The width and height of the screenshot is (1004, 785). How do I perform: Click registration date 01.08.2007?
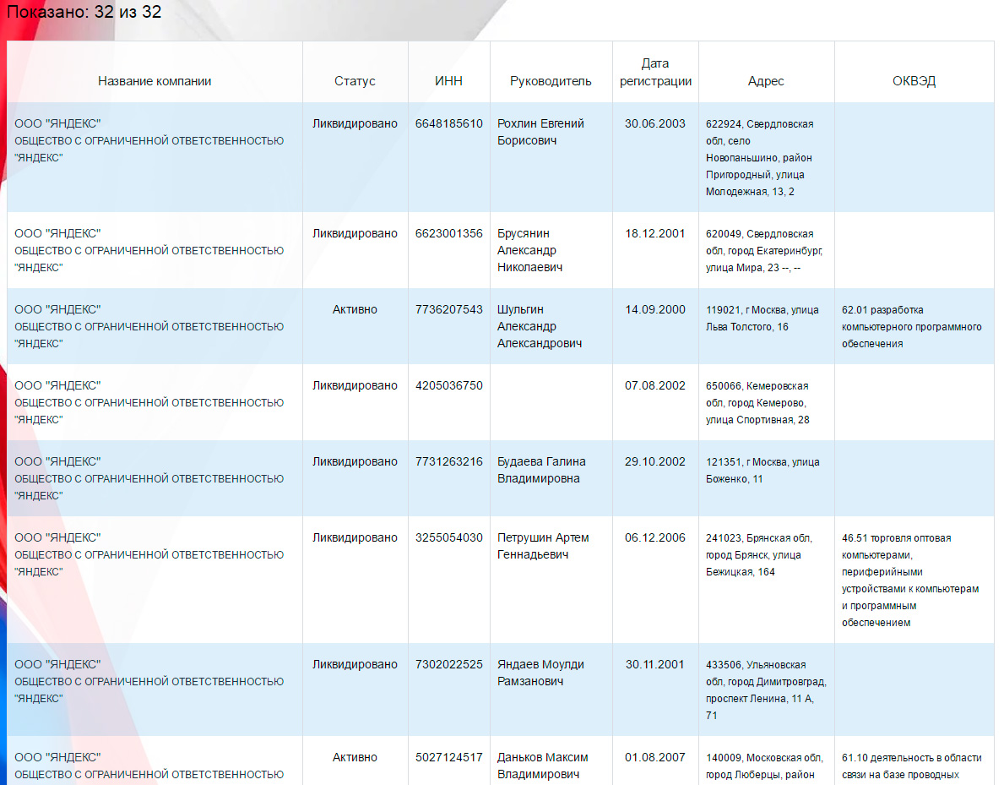(655, 757)
